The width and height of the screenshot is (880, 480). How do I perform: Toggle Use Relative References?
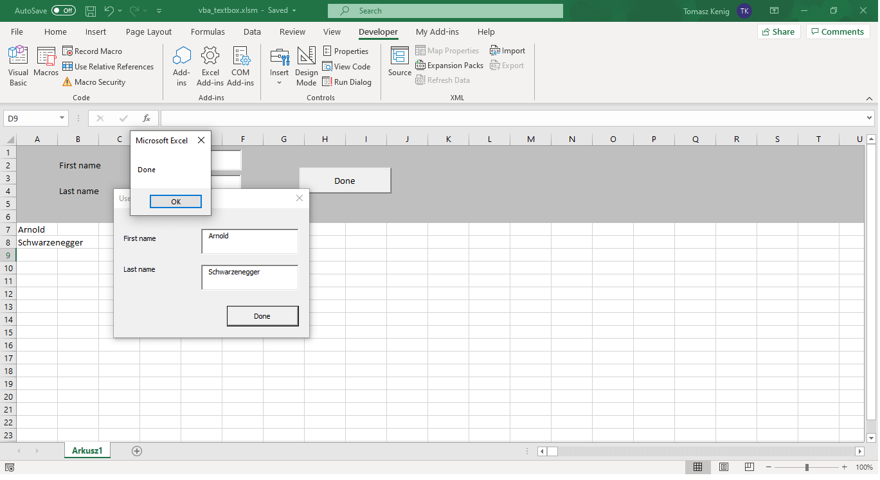pyautogui.click(x=67, y=66)
